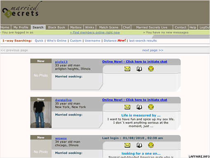Open last search results link
This screenshot has width=210, height=158.
[x=143, y=41]
